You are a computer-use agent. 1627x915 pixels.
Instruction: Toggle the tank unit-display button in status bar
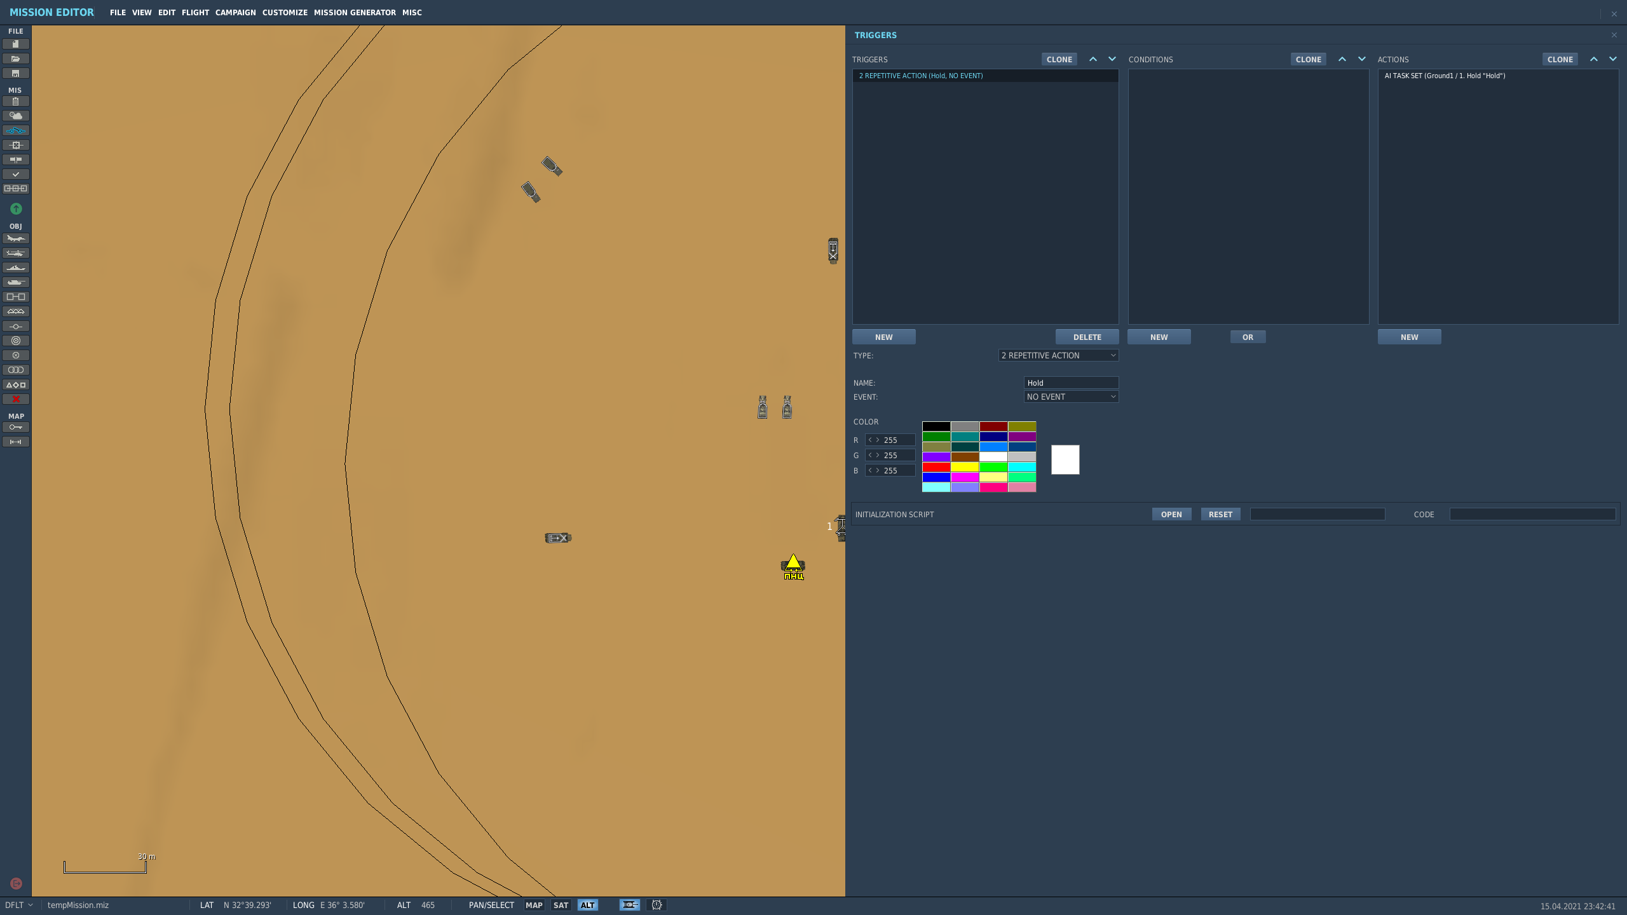tap(630, 905)
